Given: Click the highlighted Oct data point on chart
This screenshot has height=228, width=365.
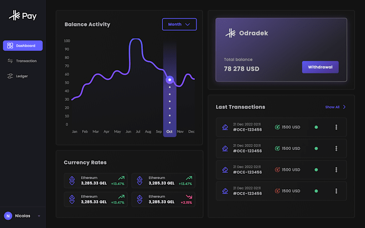Looking at the screenshot, I should click(x=170, y=80).
